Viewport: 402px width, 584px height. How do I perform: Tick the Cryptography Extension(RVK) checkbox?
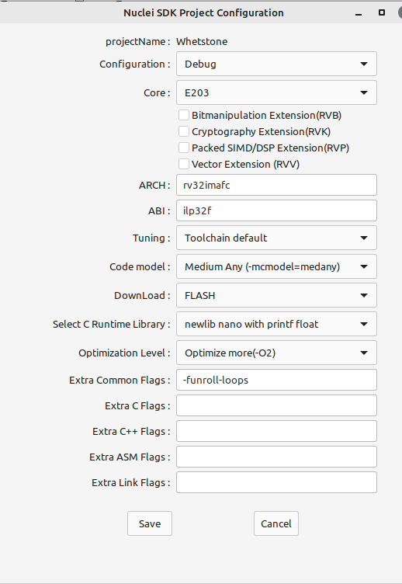coord(184,131)
